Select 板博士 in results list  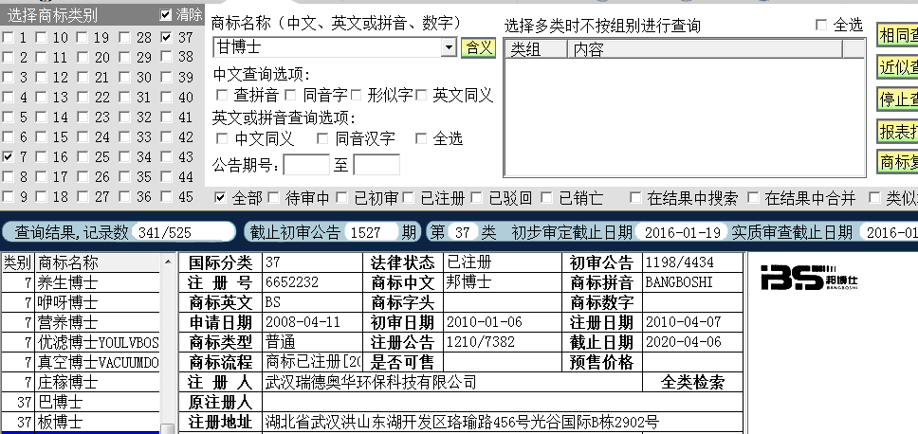coord(97,422)
